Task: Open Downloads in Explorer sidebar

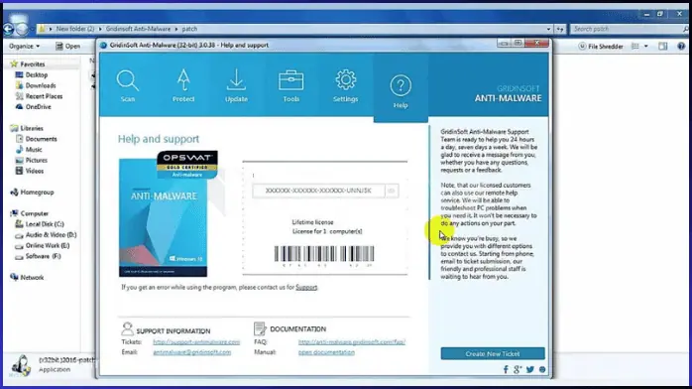Action: click(x=41, y=85)
